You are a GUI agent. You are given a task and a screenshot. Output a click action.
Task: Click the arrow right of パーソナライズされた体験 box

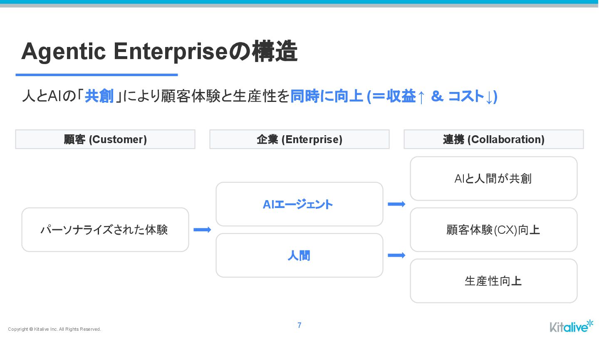tap(202, 230)
